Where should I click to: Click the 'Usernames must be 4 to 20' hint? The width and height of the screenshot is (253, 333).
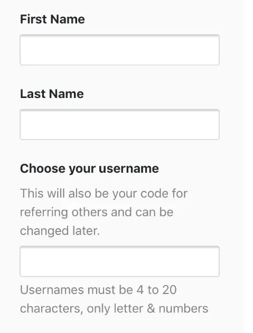click(x=98, y=290)
